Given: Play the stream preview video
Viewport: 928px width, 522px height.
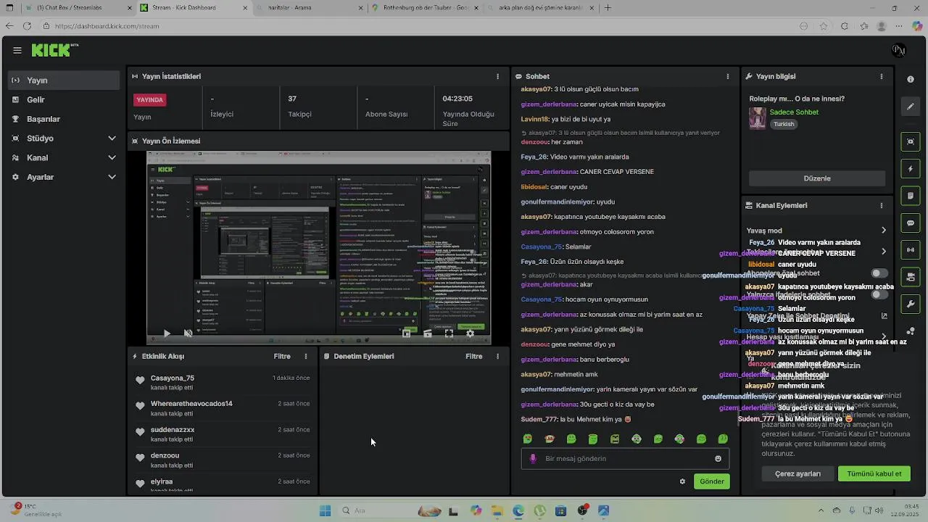Looking at the screenshot, I should 167,333.
